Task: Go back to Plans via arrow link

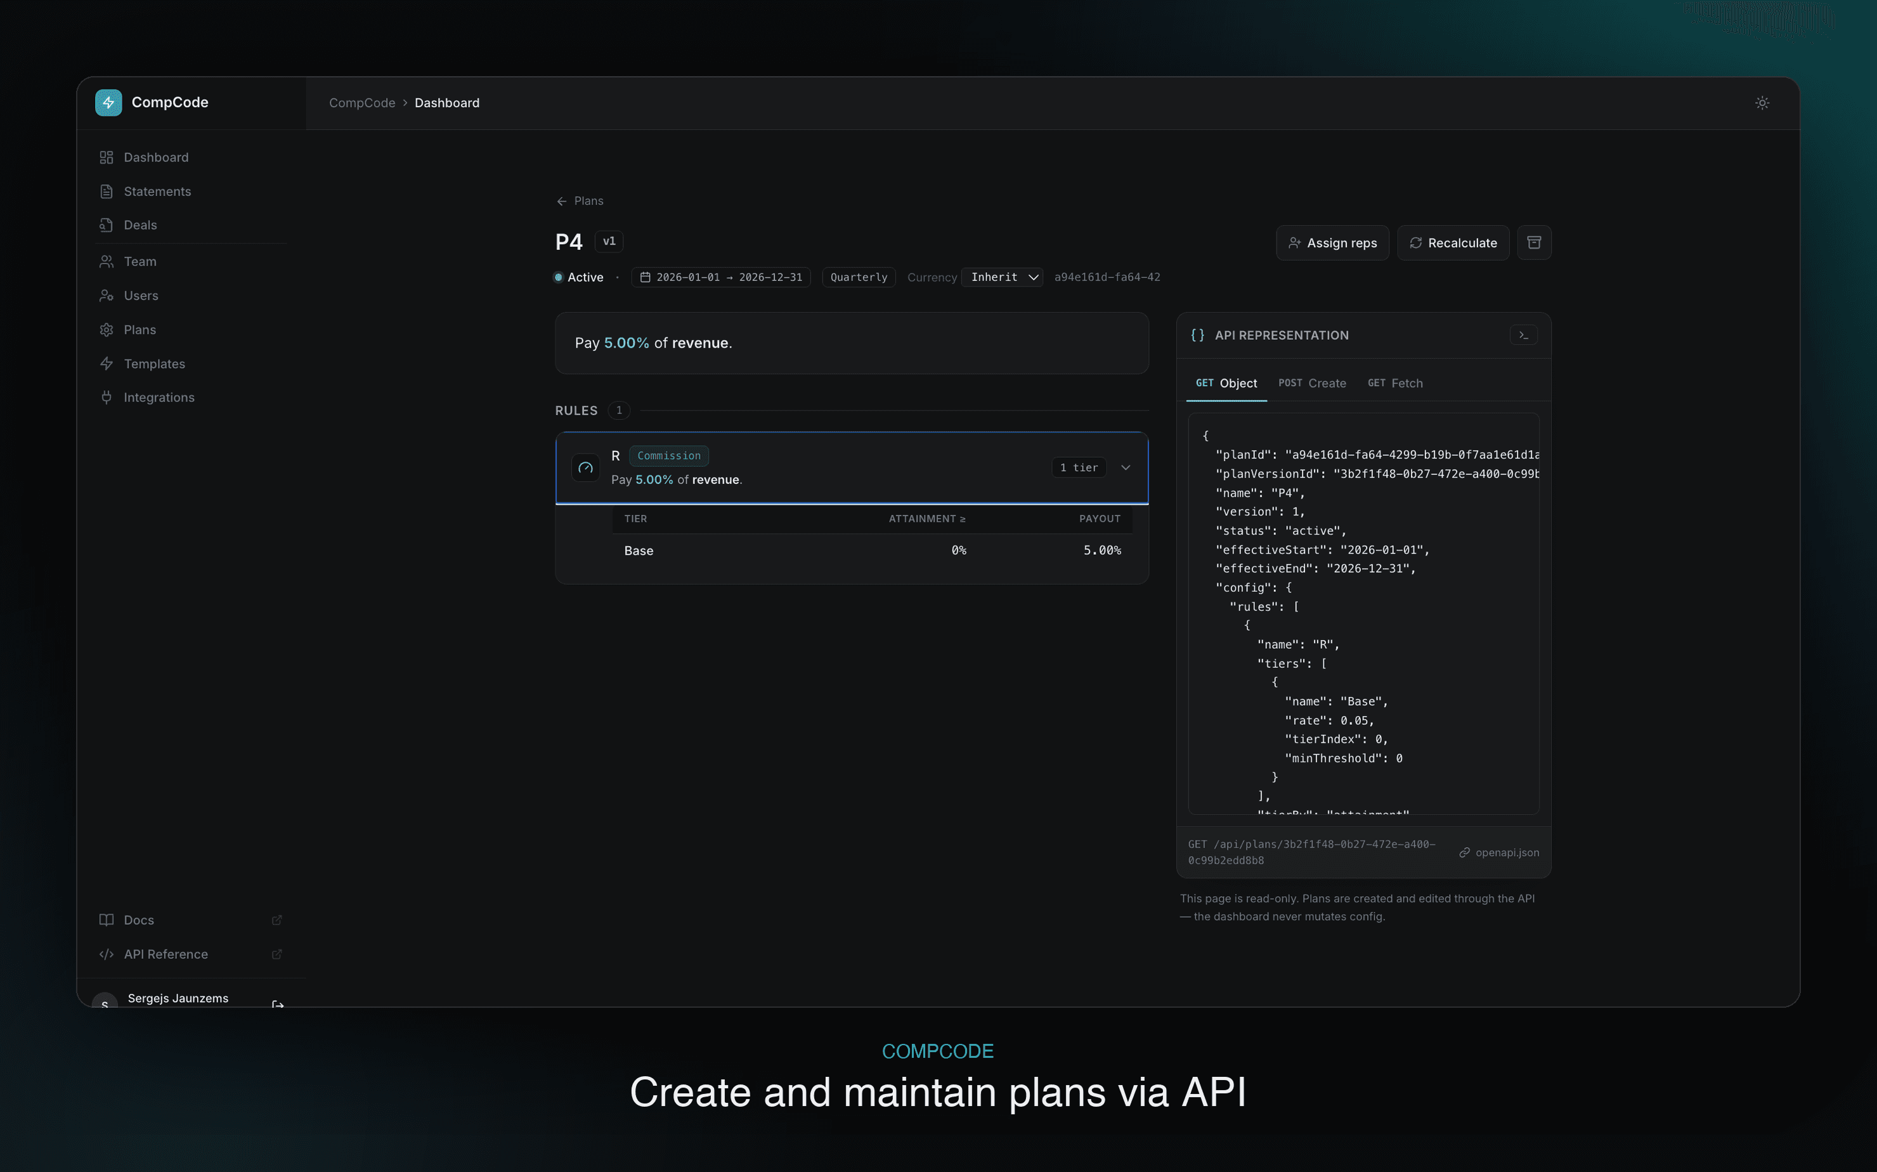Action: point(580,201)
